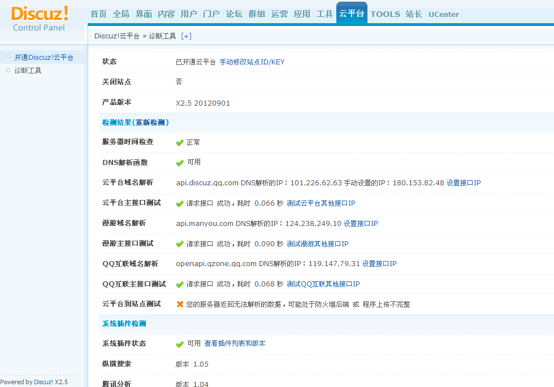Open the 论坛 menu
The image size is (554, 387).
coord(234,14)
